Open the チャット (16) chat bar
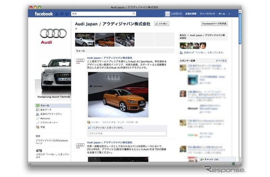Viewport: 270px width, 177px height. [x=217, y=159]
